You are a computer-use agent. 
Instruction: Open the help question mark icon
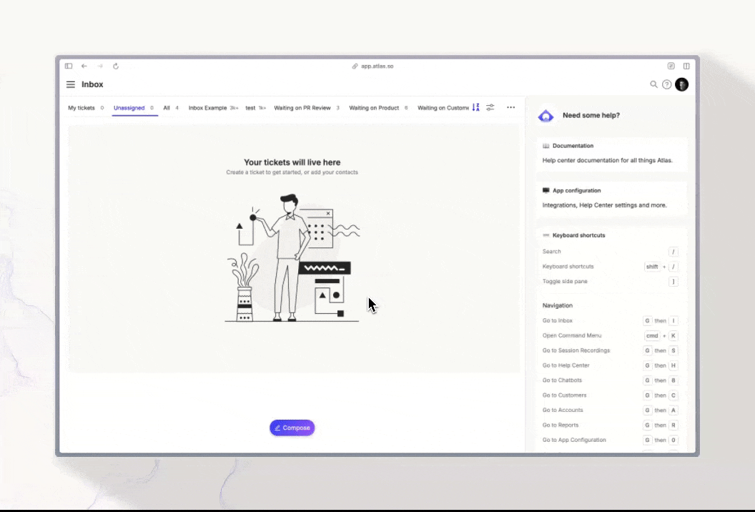click(667, 84)
